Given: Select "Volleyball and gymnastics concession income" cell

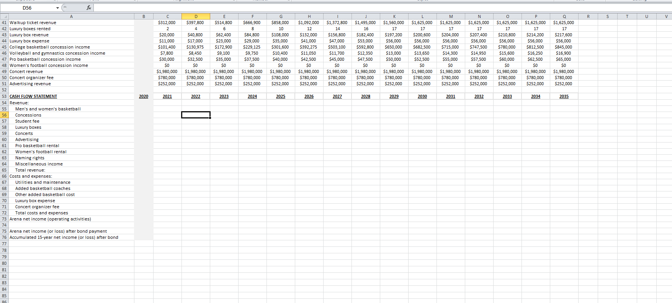Looking at the screenshot, I should coord(71,53).
